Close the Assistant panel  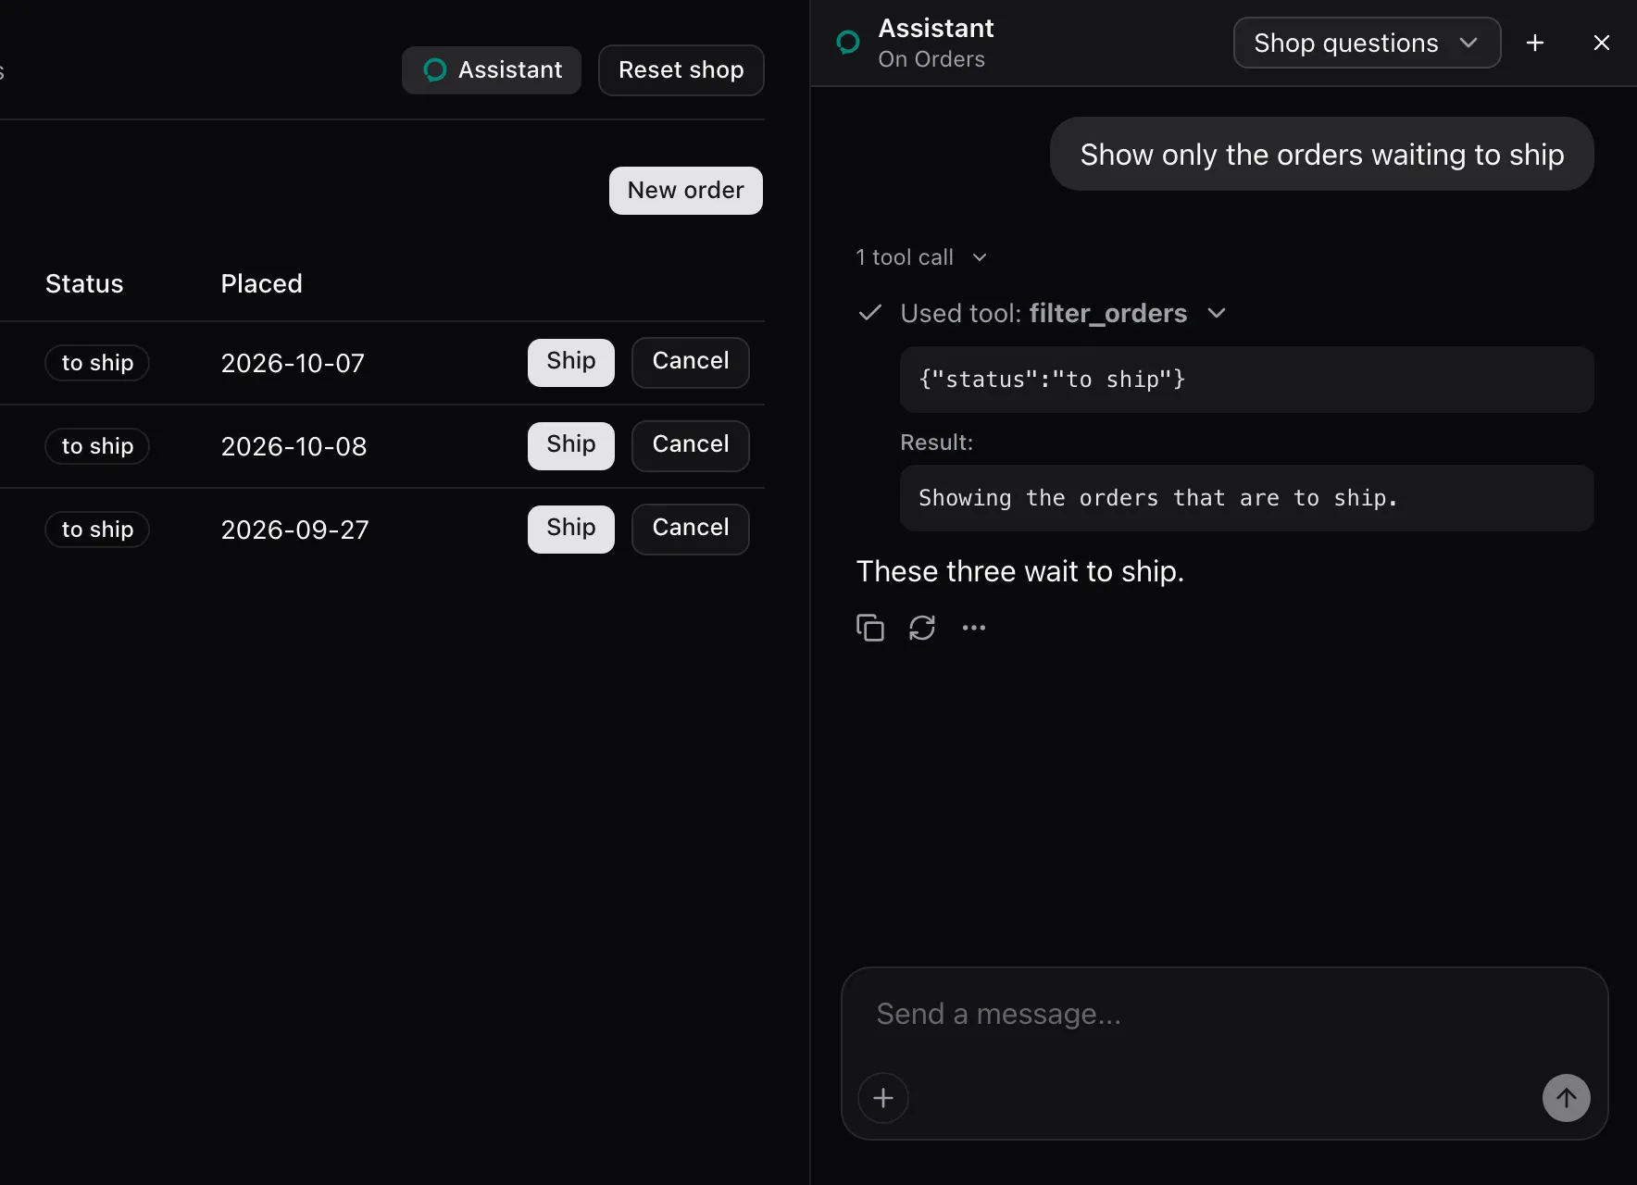tap(1602, 43)
